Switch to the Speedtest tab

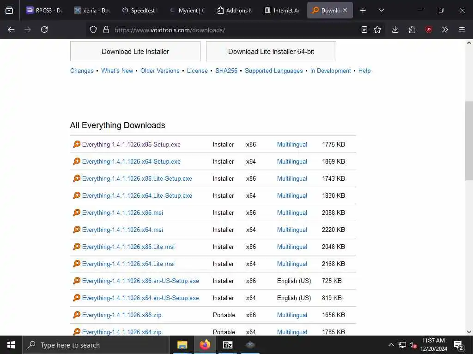(139, 10)
